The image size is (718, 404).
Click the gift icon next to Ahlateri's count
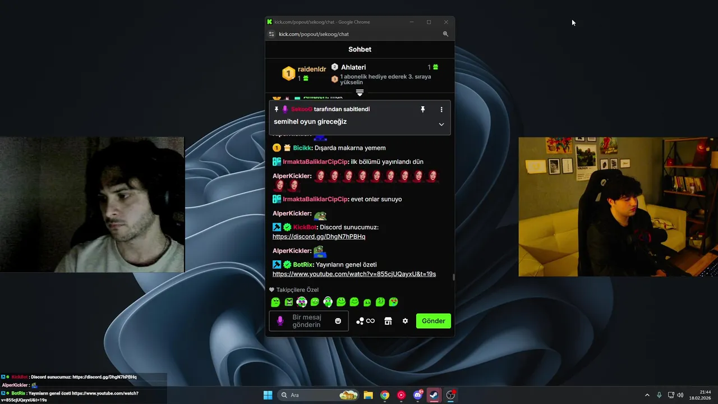click(x=435, y=67)
